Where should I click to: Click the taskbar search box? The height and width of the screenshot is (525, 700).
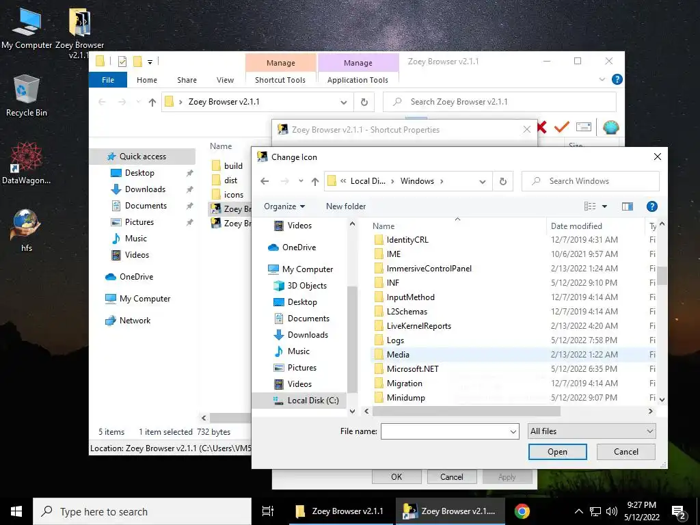tap(142, 511)
